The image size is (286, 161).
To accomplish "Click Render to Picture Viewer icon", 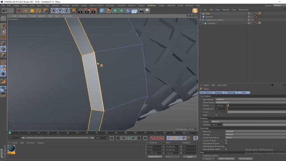I will (x=88, y=11).
